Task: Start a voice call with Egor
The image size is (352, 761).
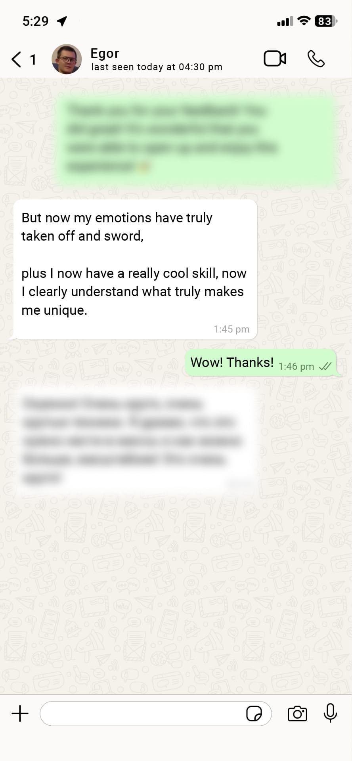Action: [316, 59]
